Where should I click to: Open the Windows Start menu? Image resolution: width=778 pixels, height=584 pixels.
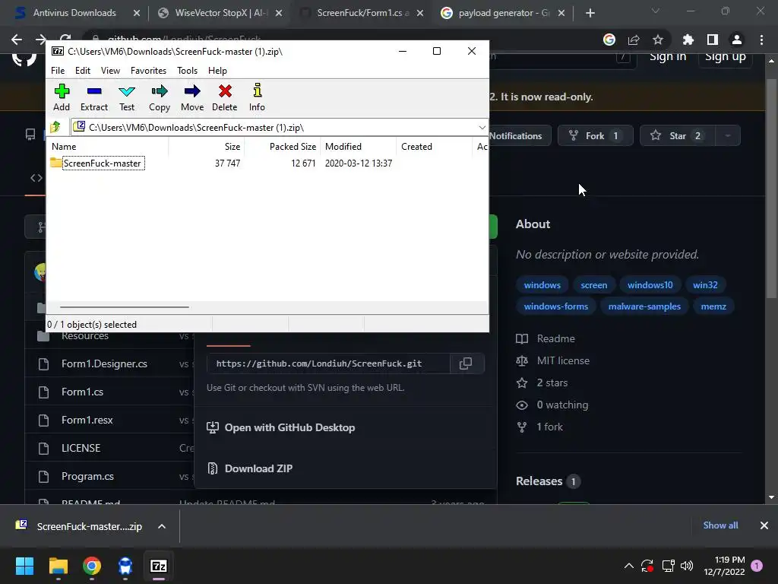25,566
